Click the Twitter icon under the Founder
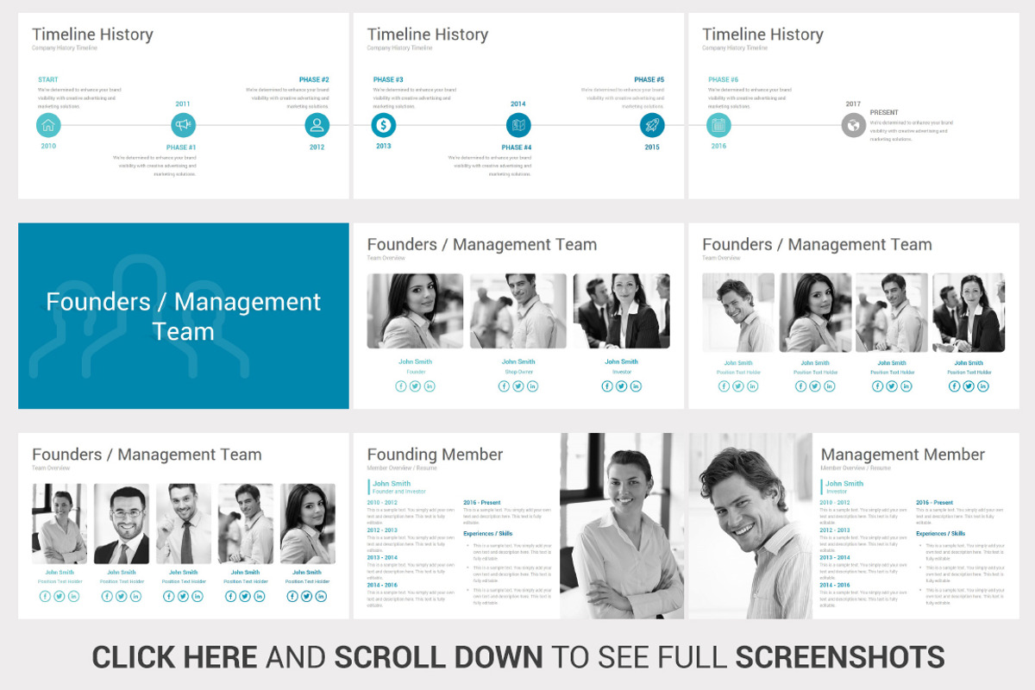The width and height of the screenshot is (1035, 690). click(415, 386)
